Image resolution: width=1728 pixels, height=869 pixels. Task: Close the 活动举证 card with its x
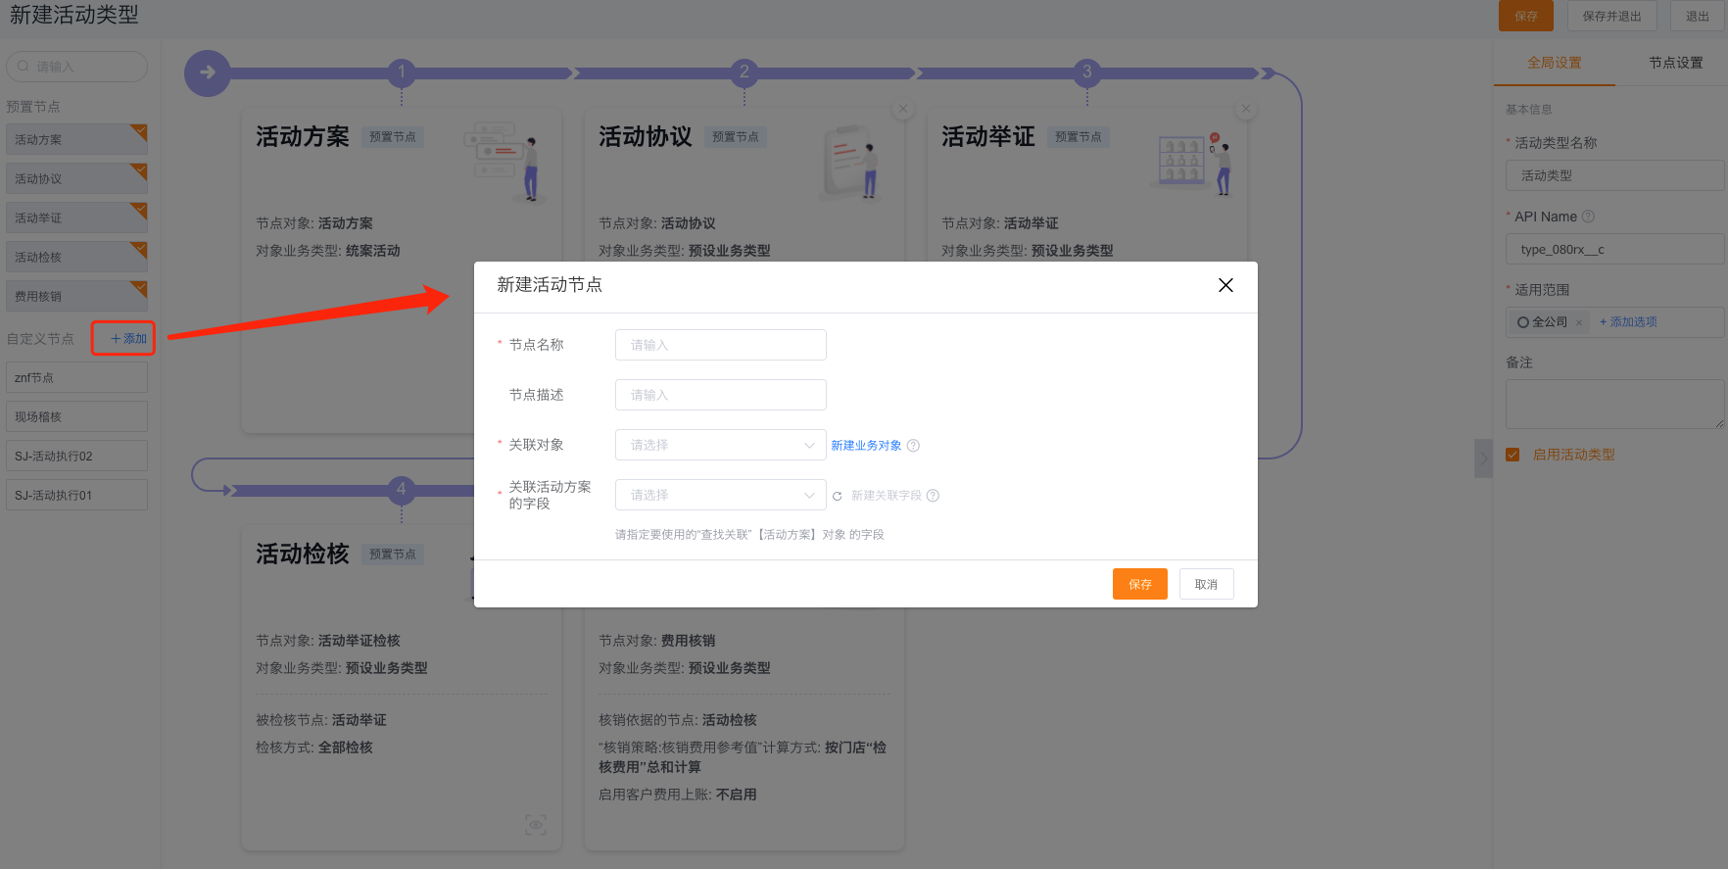click(1246, 109)
